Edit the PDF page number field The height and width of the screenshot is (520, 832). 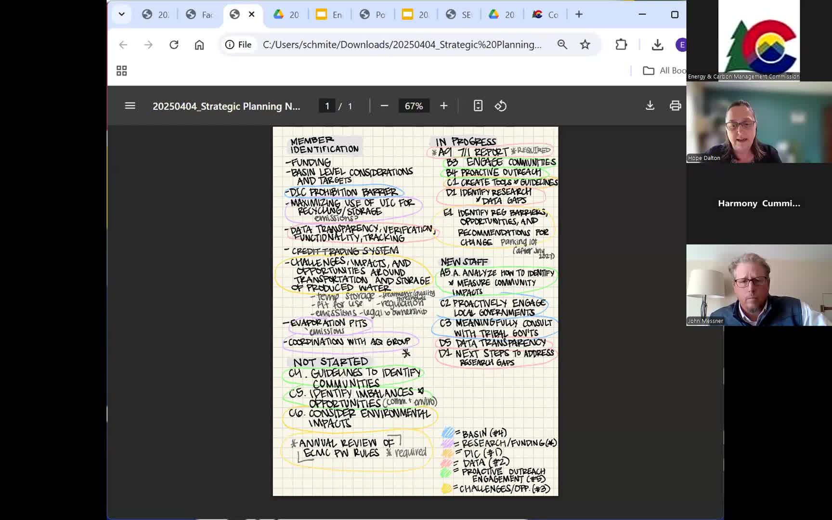coord(327,106)
